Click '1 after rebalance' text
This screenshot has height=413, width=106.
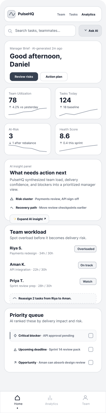pyautogui.click(x=24, y=143)
